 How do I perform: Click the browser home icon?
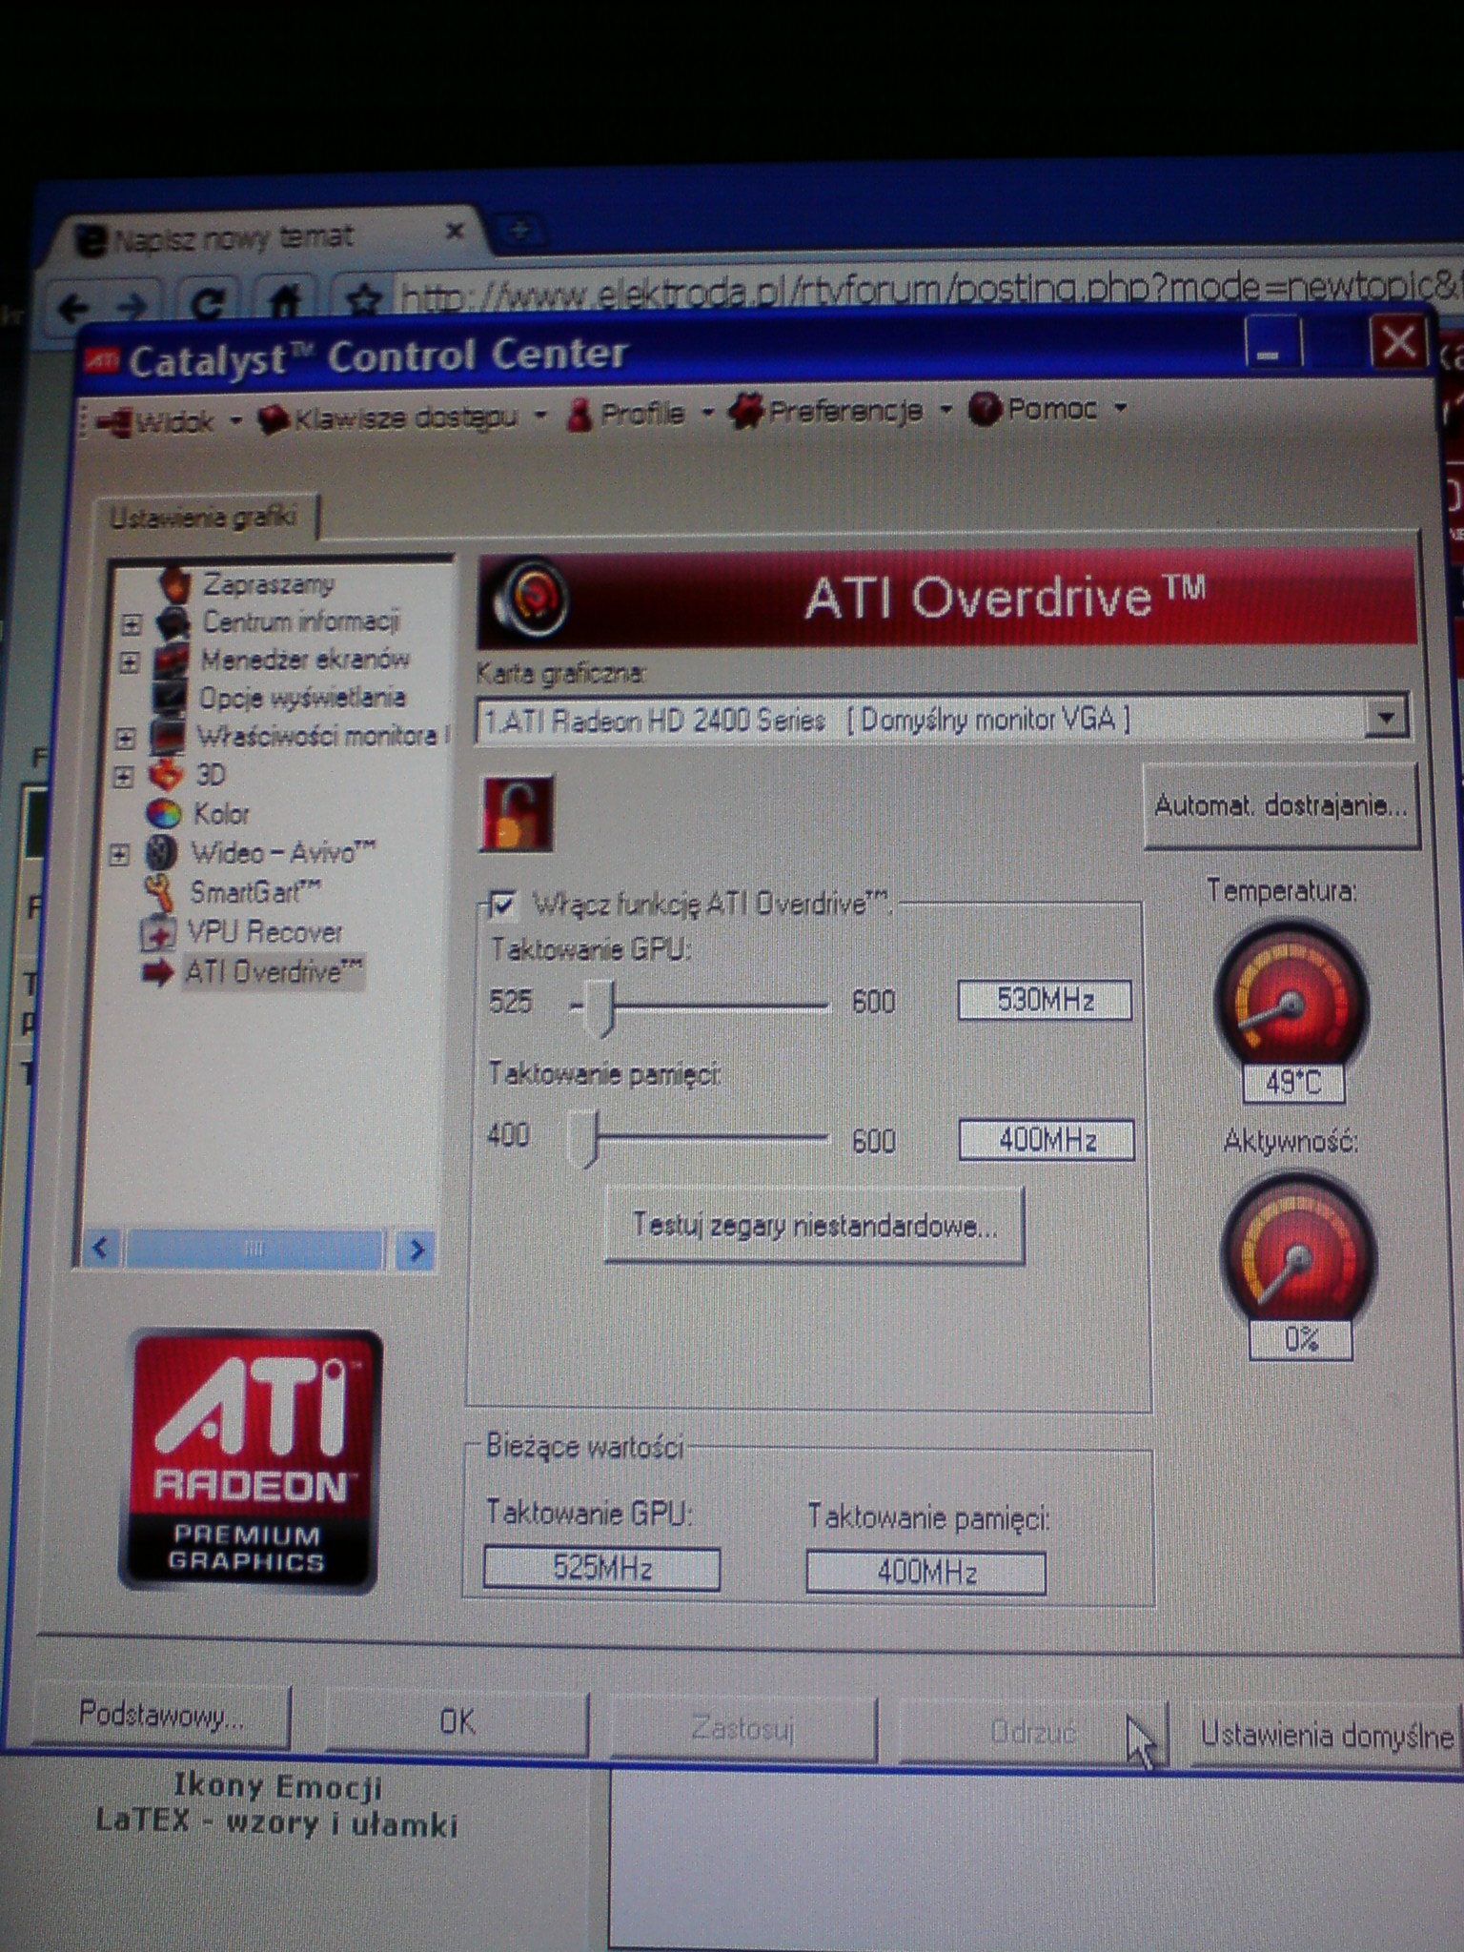tap(286, 303)
